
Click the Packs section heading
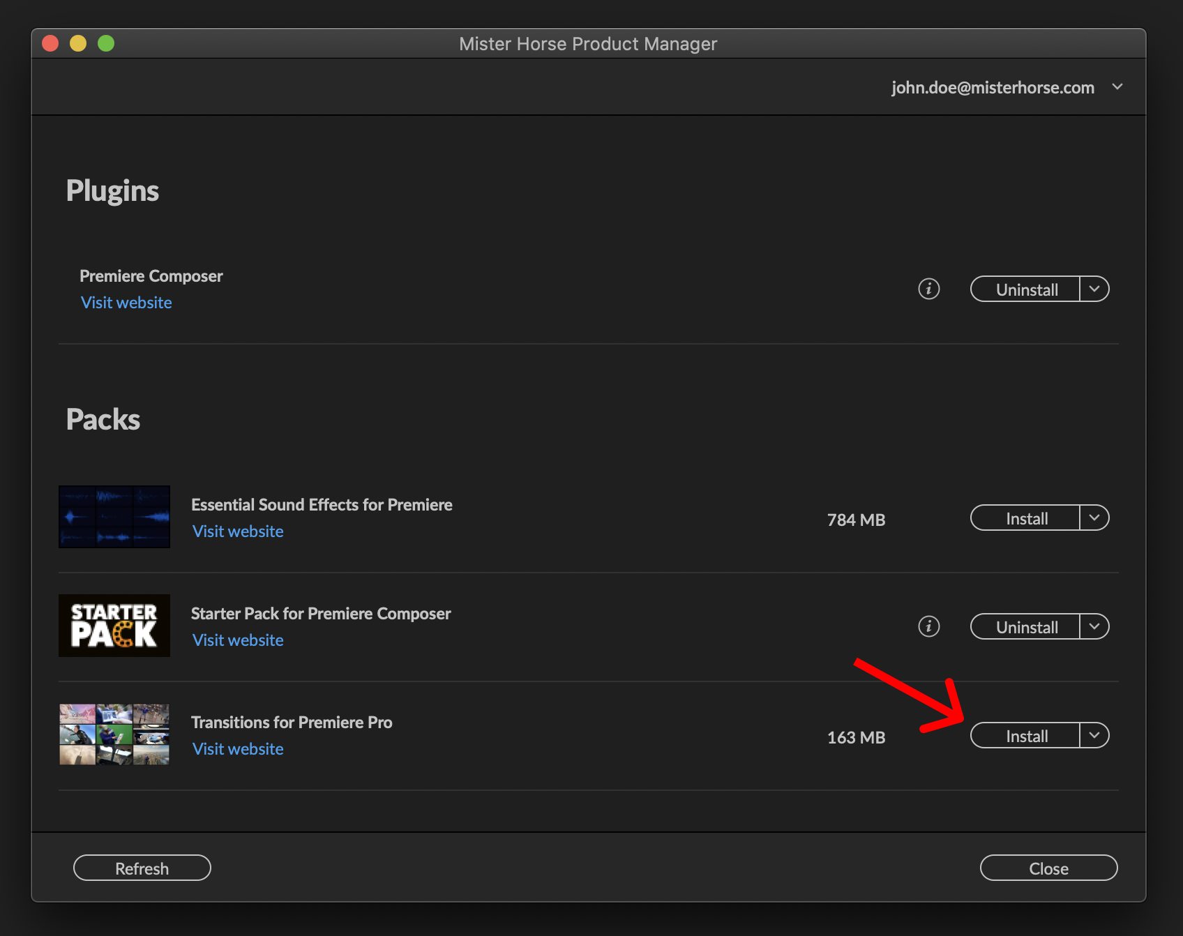click(x=103, y=420)
